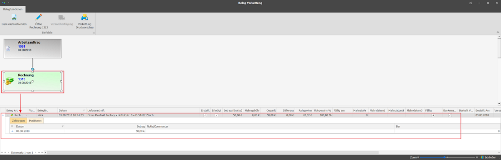Viewport: 501px width, 160px height.
Task: Open Befehle group dialog launcher
Action: click(x=94, y=32)
